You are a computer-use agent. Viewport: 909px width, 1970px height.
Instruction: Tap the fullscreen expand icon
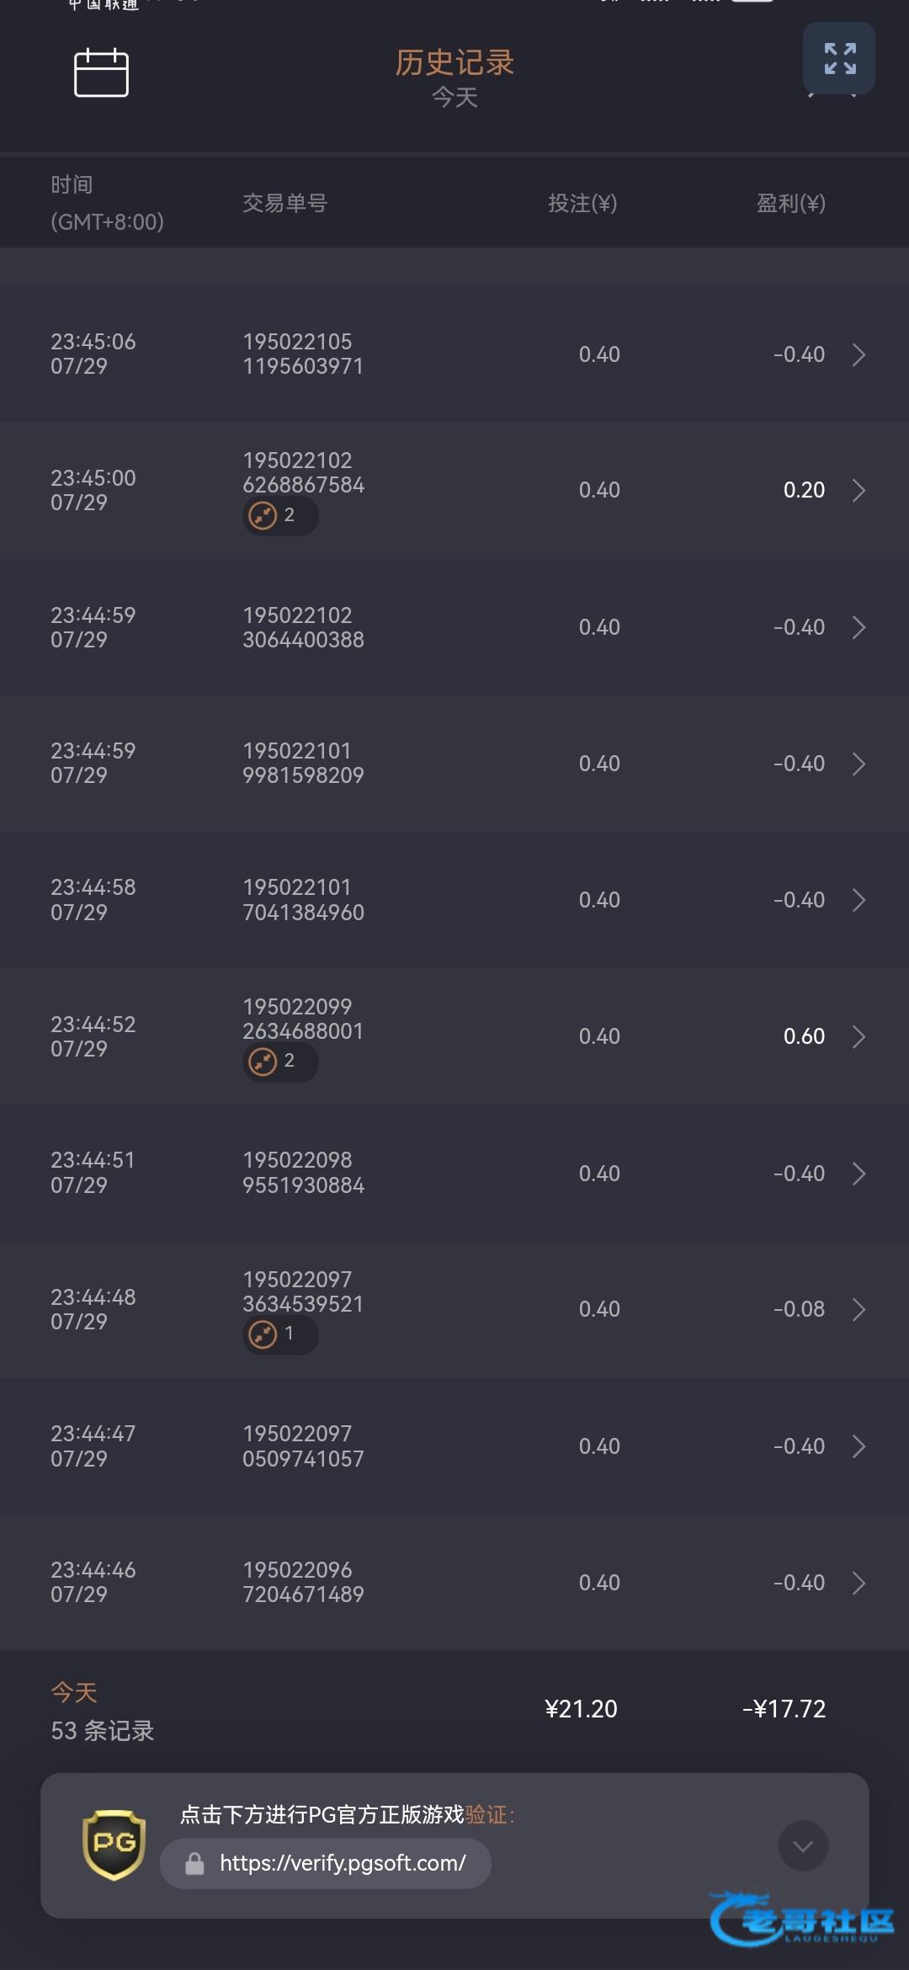839,58
